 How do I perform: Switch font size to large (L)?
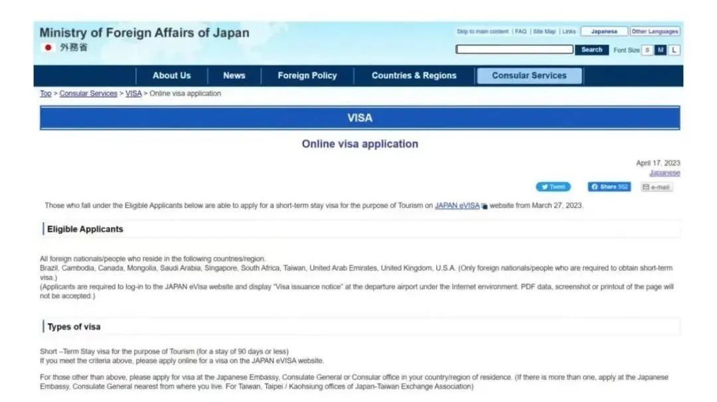coord(674,50)
